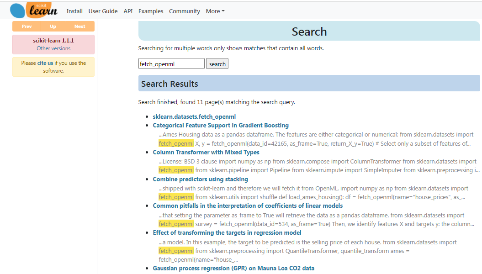Image resolution: width=482 pixels, height=274 pixels.
Task: Click highlighted fetch_openml under Categorical Feature Support
Action: tap(176, 143)
